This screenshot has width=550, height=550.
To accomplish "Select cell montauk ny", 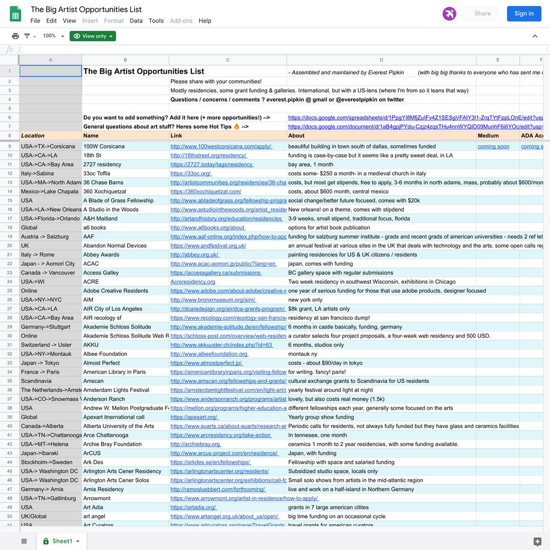I will point(381,354).
